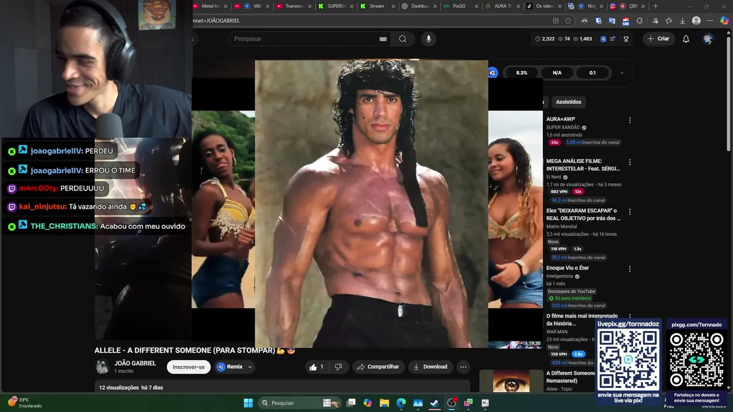Click the vidIQ trophy icon in header
733x412 pixels.
pyautogui.click(x=626, y=39)
